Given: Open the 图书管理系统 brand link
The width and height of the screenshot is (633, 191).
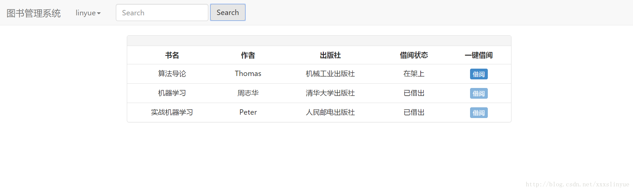Looking at the screenshot, I should [34, 13].
